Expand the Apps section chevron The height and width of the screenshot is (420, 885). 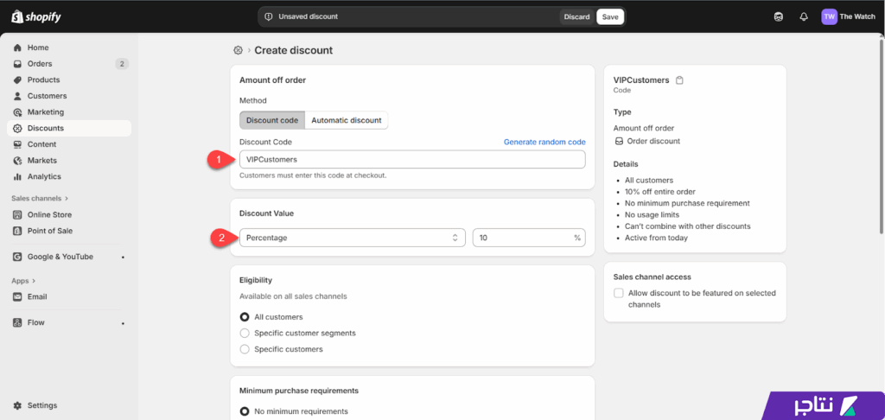tap(36, 281)
